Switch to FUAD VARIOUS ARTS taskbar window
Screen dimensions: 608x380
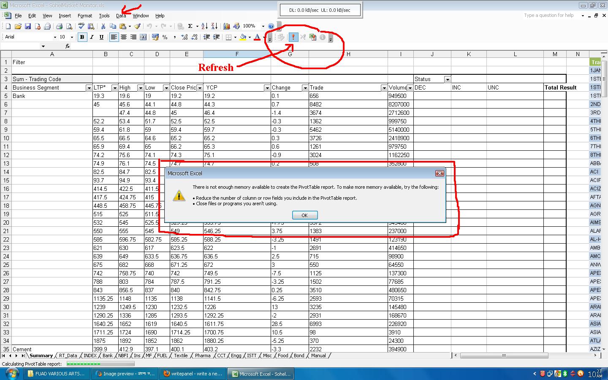coord(56,374)
